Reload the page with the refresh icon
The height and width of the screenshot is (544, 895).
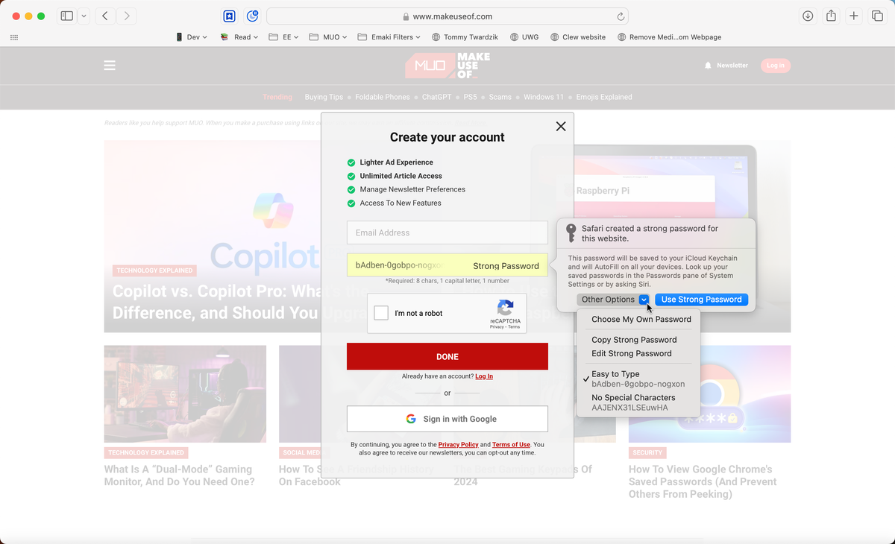click(621, 16)
